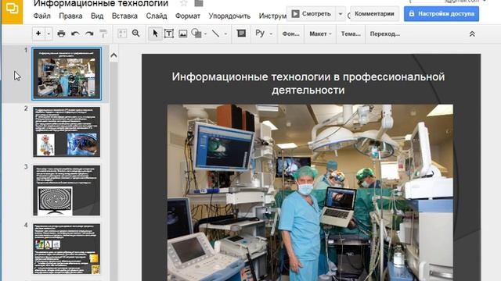Click the Переход transition button

[384, 34]
